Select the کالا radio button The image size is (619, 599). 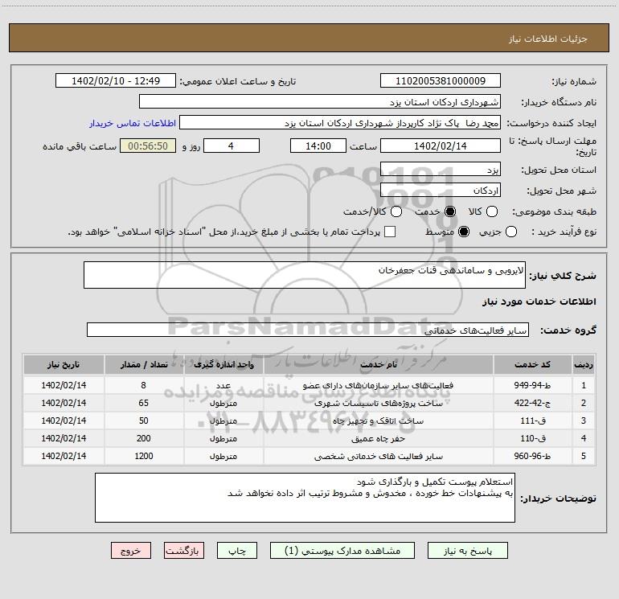coord(491,211)
